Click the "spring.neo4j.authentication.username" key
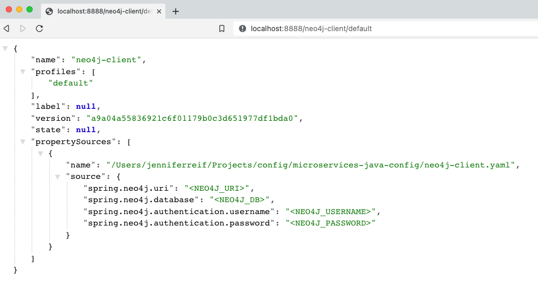This screenshot has width=538, height=282. tap(179, 212)
